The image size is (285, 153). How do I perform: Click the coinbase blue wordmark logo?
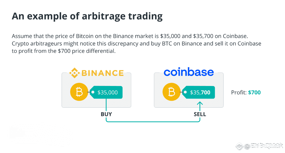tap(189, 72)
